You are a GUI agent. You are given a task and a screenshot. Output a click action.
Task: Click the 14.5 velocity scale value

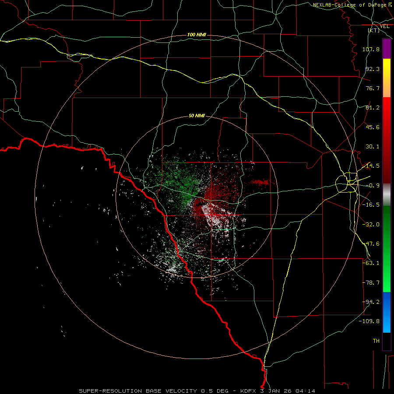(x=373, y=166)
